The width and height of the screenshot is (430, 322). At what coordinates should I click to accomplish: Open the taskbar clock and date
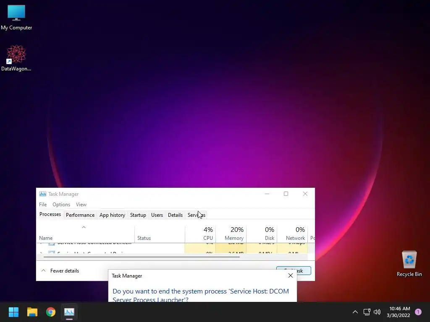click(399, 312)
